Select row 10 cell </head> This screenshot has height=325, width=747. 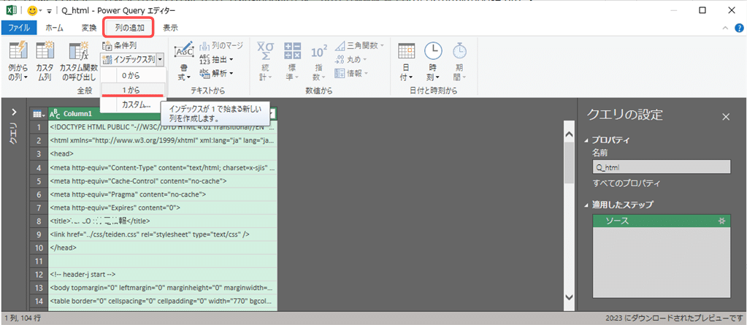tap(162, 248)
